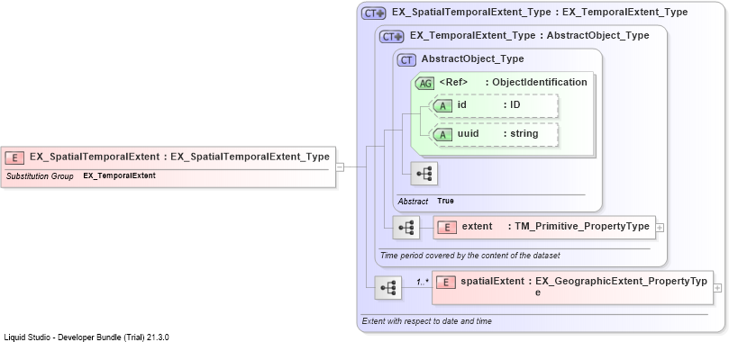Click the EX_TemporalExtent substitution group value
The height and width of the screenshot is (342, 729).
click(120, 175)
